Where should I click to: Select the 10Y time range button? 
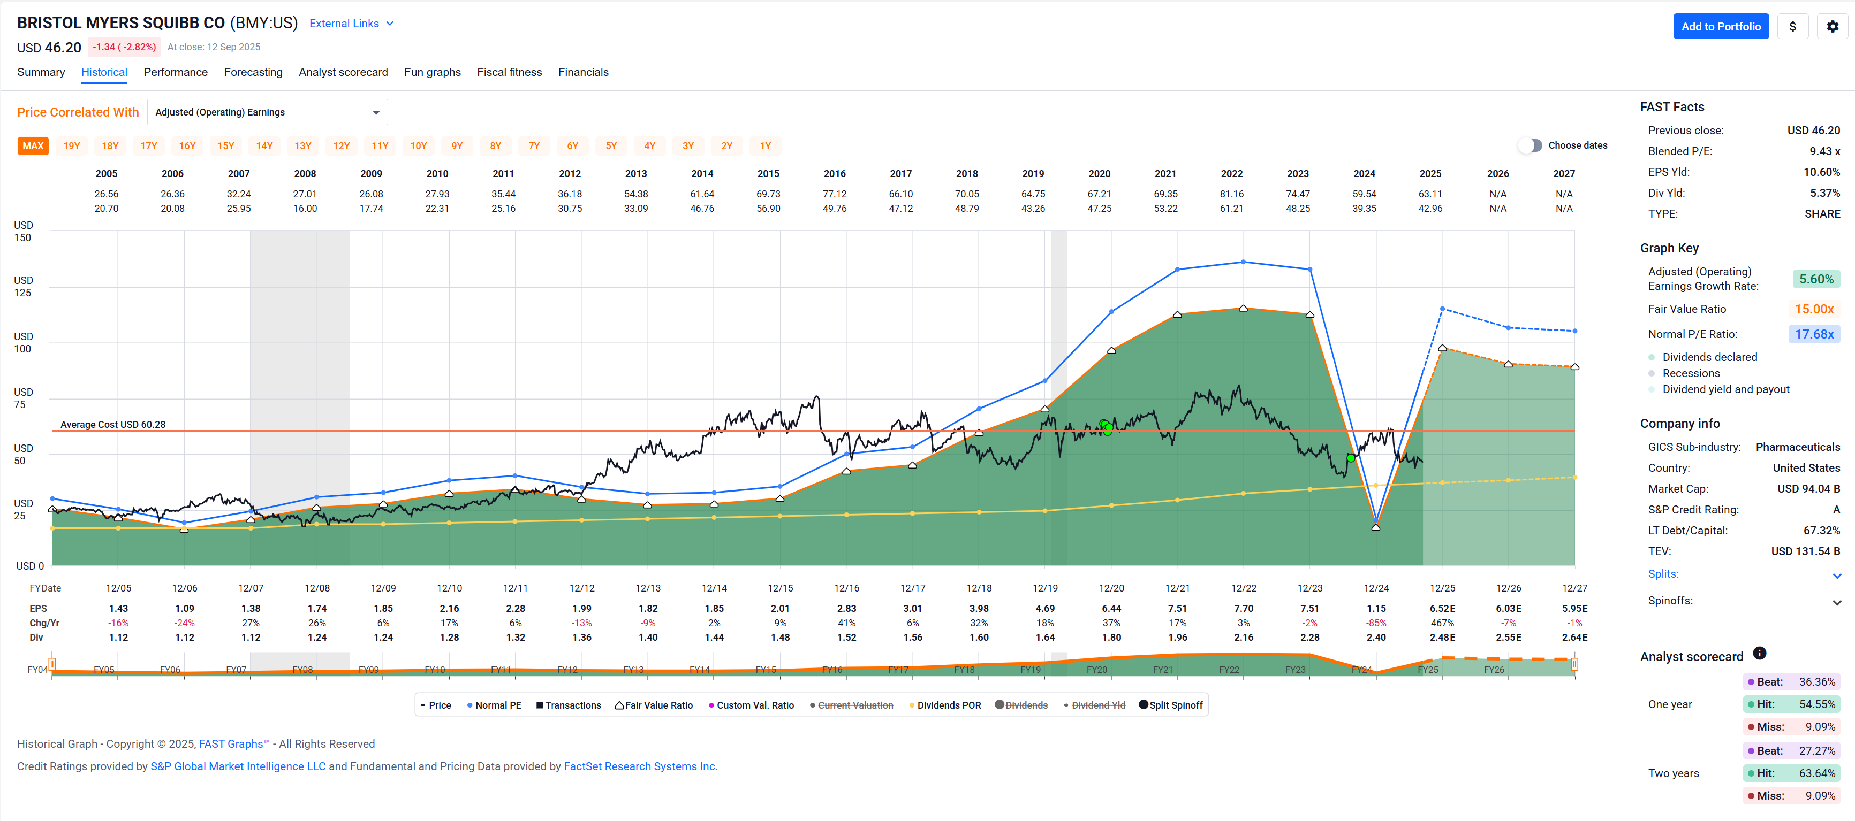tap(419, 146)
